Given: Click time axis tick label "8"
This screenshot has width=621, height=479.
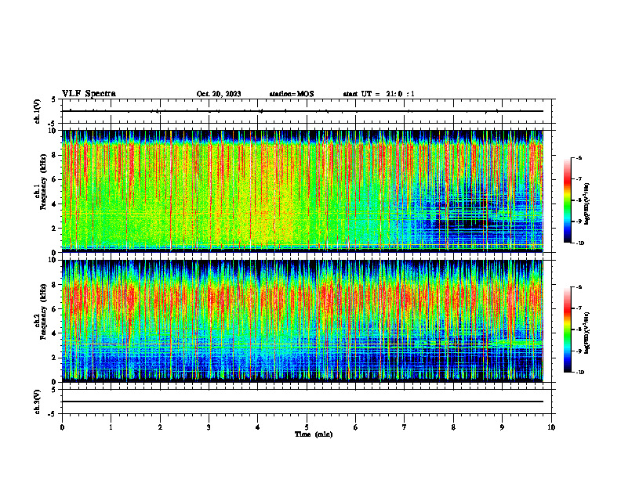Looking at the screenshot, I should pos(453,427).
